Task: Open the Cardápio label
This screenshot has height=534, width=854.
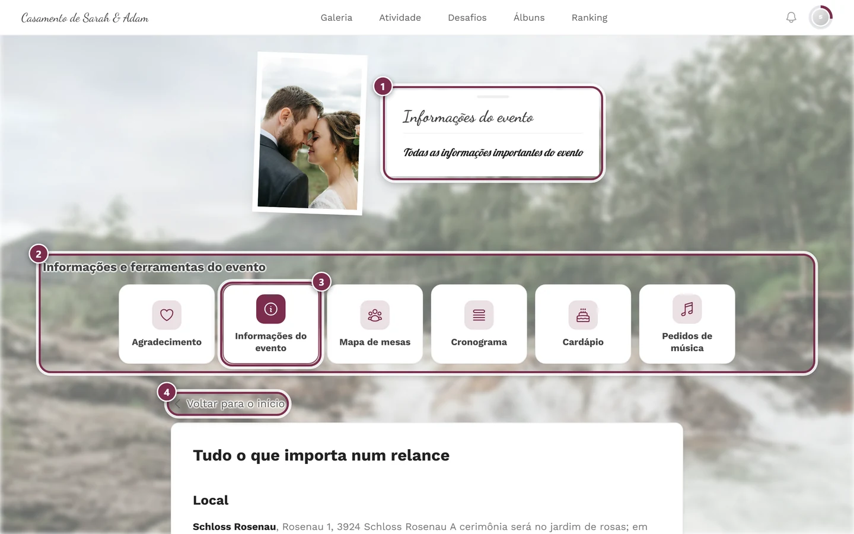Action: pyautogui.click(x=583, y=342)
